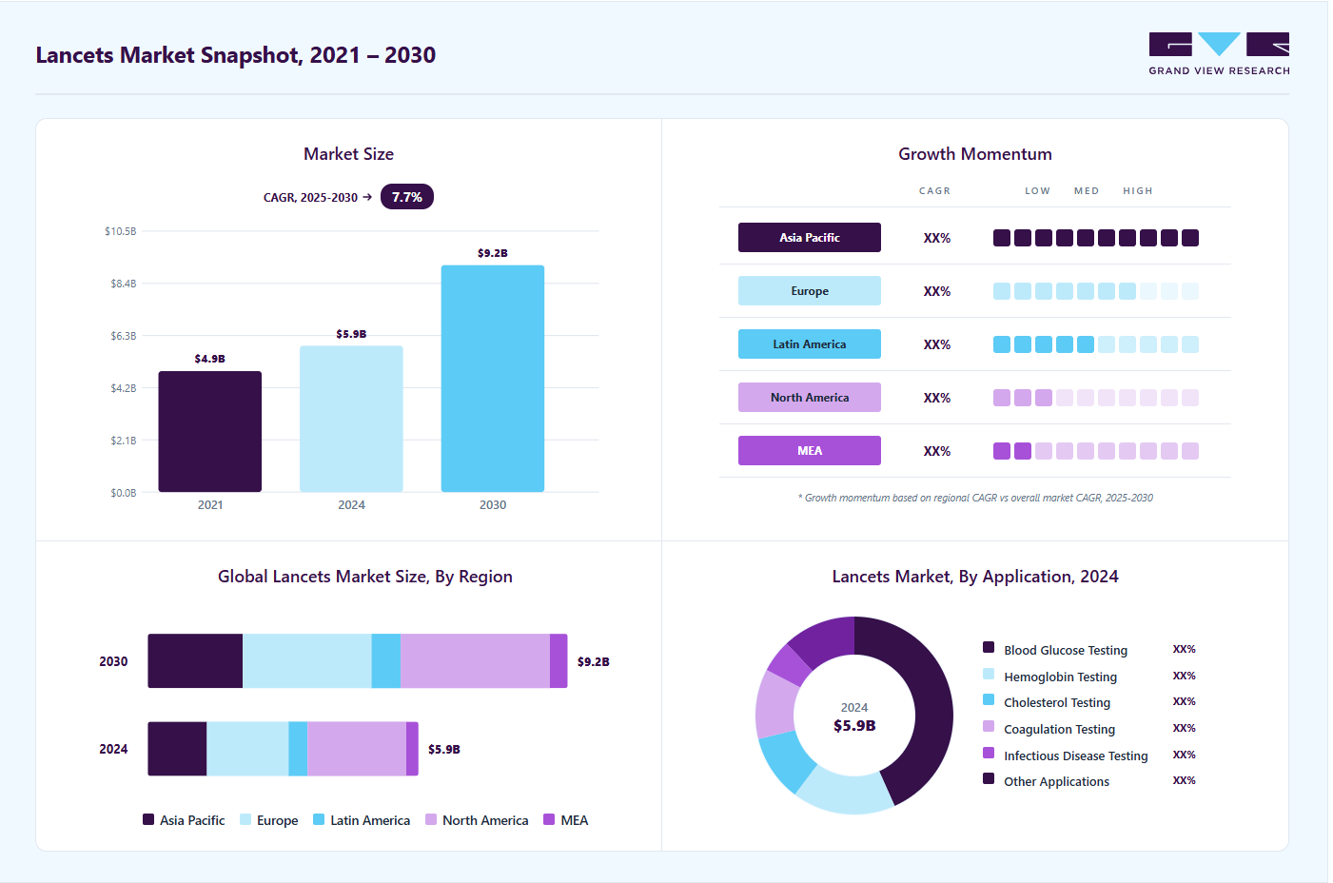
Task: Click the $5.9B label above 2024 bar
Action: (351, 334)
